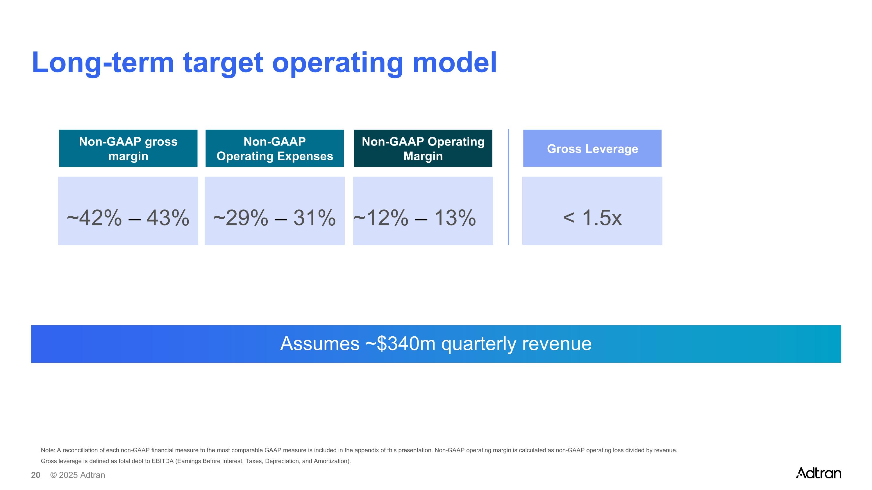This screenshot has width=872, height=490.
Task: Click the Gross Leverage header box
Action: (592, 148)
